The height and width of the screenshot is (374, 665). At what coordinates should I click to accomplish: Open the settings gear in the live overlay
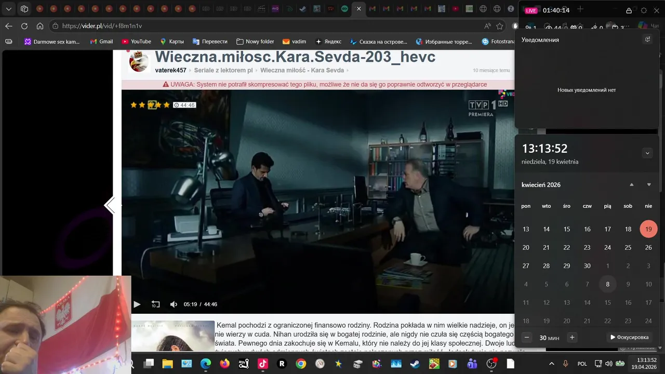point(644,10)
